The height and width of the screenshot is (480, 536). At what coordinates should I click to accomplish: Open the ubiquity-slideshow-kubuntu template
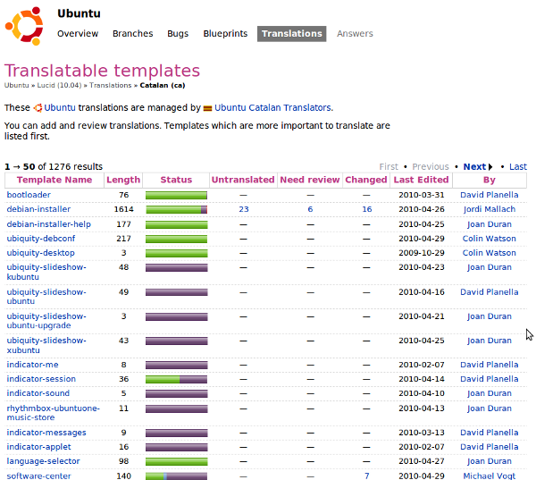(46, 272)
